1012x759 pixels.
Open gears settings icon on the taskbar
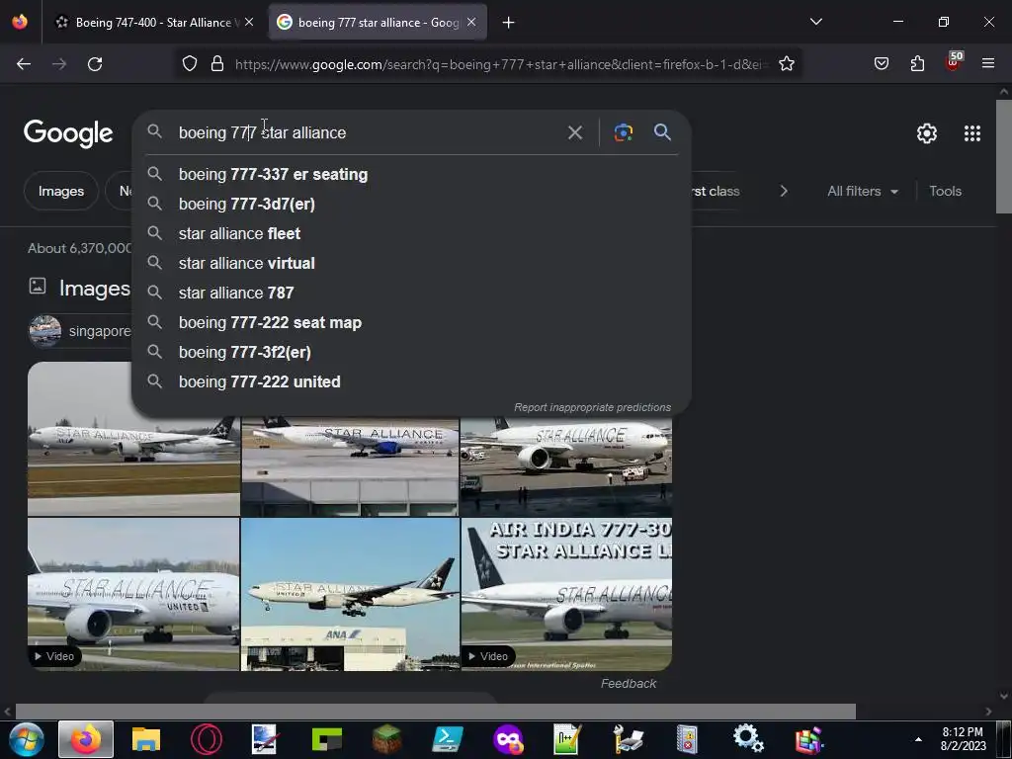(x=748, y=739)
